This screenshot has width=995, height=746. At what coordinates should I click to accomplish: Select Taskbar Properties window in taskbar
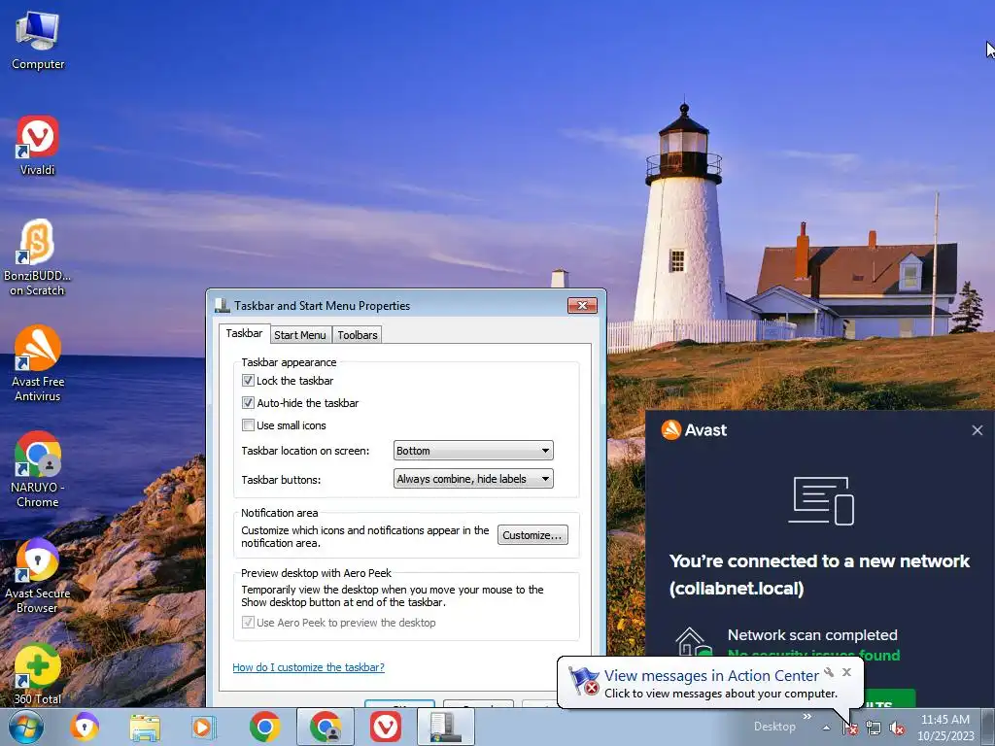(x=446, y=727)
